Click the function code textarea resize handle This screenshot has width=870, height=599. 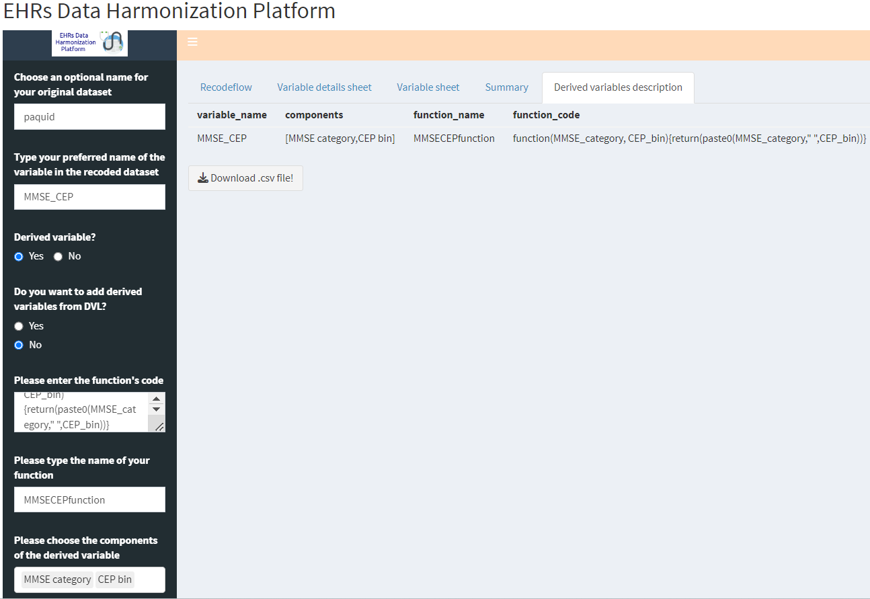pyautogui.click(x=159, y=426)
